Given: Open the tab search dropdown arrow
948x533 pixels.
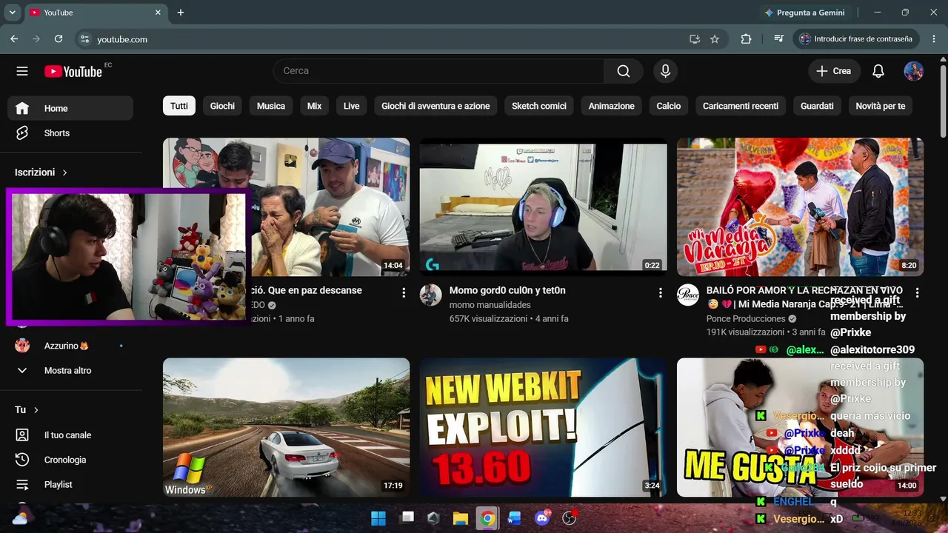Looking at the screenshot, I should point(12,13).
